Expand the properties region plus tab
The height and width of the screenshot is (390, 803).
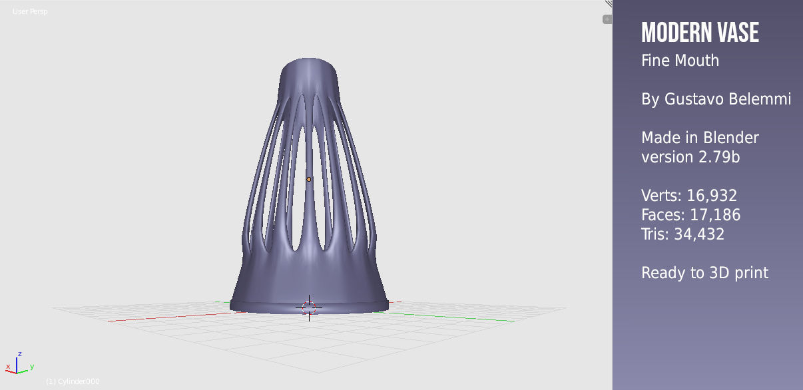click(607, 19)
